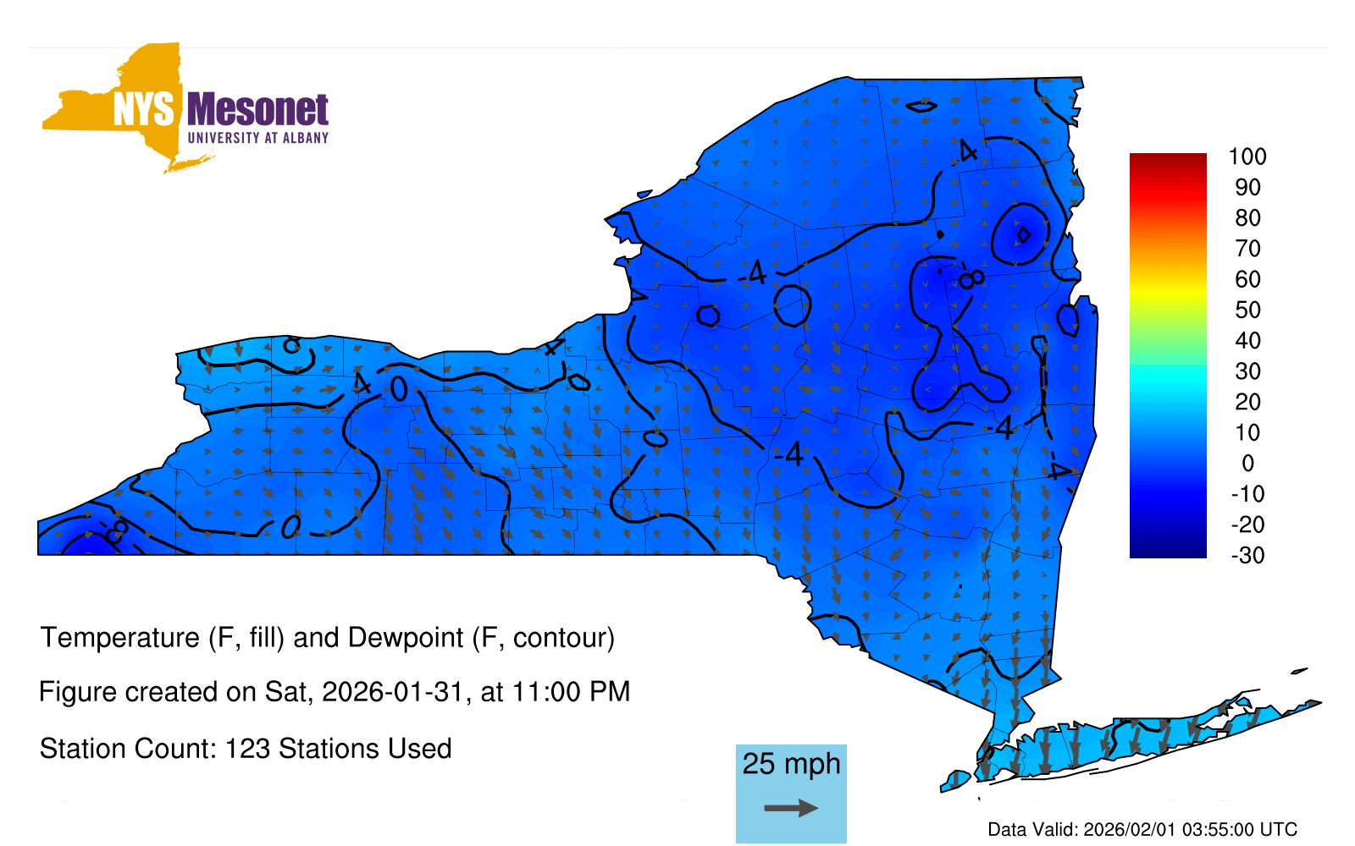
Task: Click the -30 label on the legend
Action: [1247, 555]
